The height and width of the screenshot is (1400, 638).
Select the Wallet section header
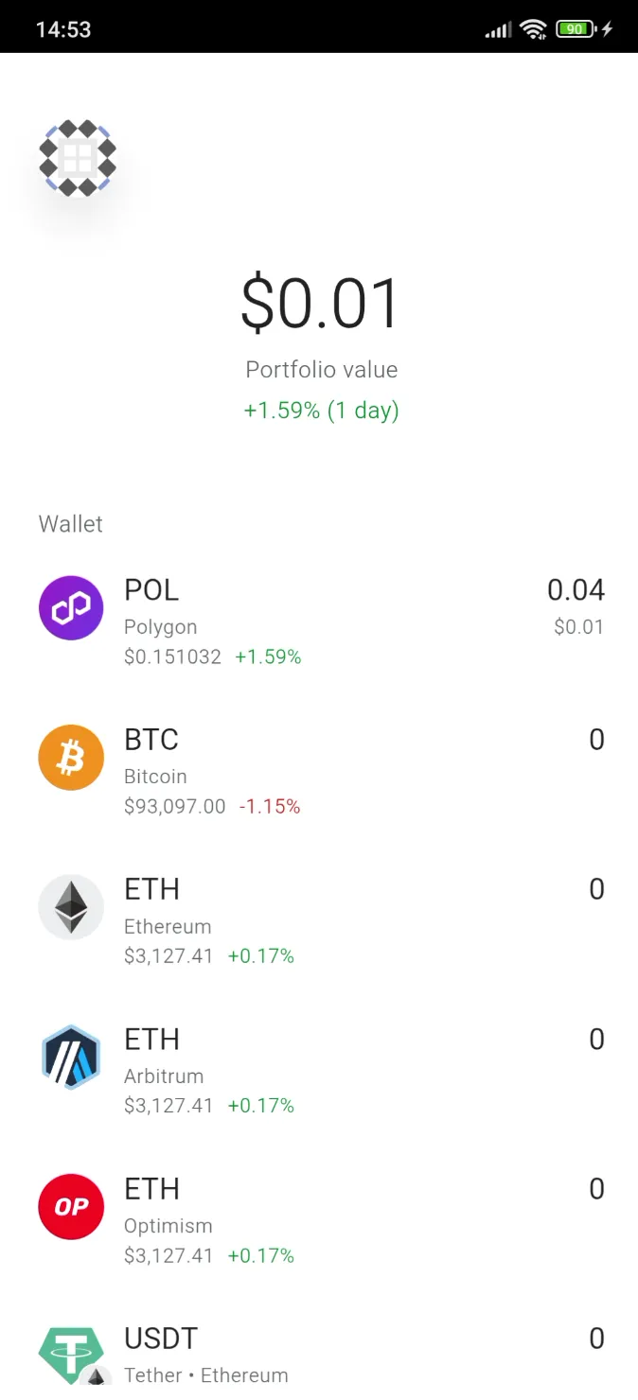pos(70,523)
